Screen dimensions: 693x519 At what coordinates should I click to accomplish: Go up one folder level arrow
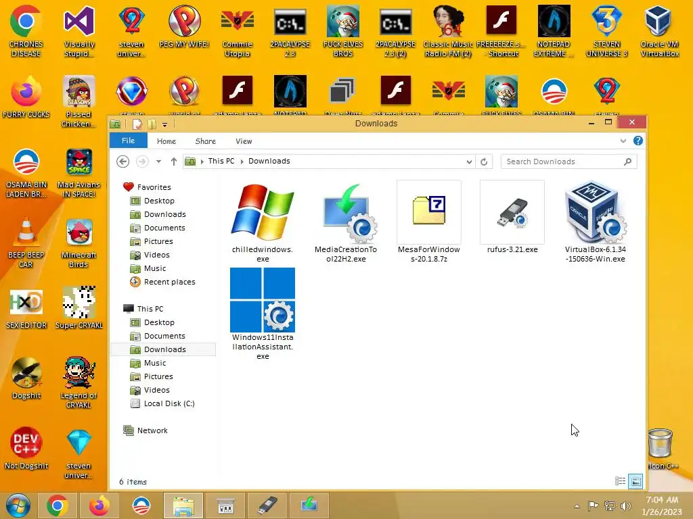click(174, 162)
